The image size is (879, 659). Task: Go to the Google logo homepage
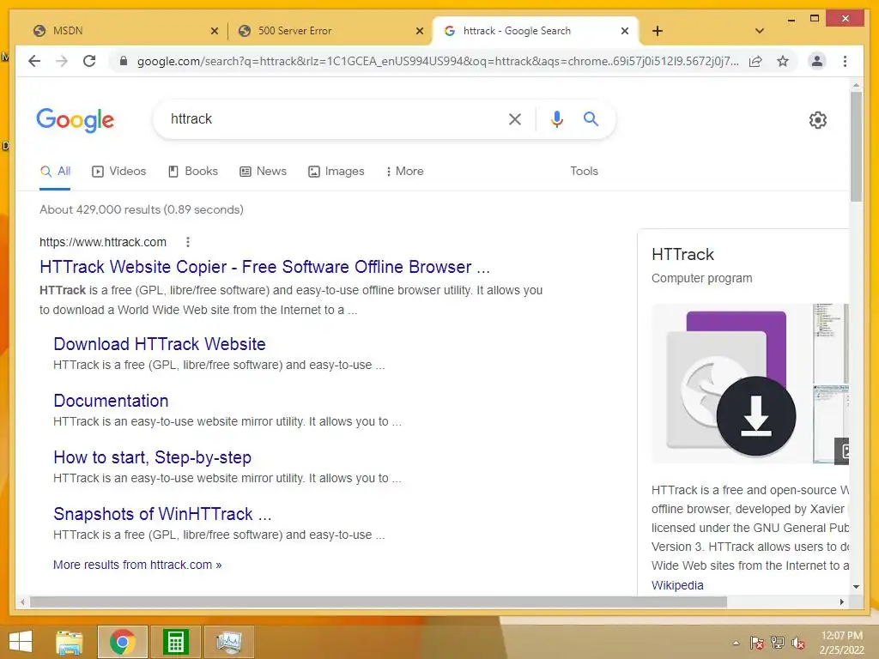76,120
